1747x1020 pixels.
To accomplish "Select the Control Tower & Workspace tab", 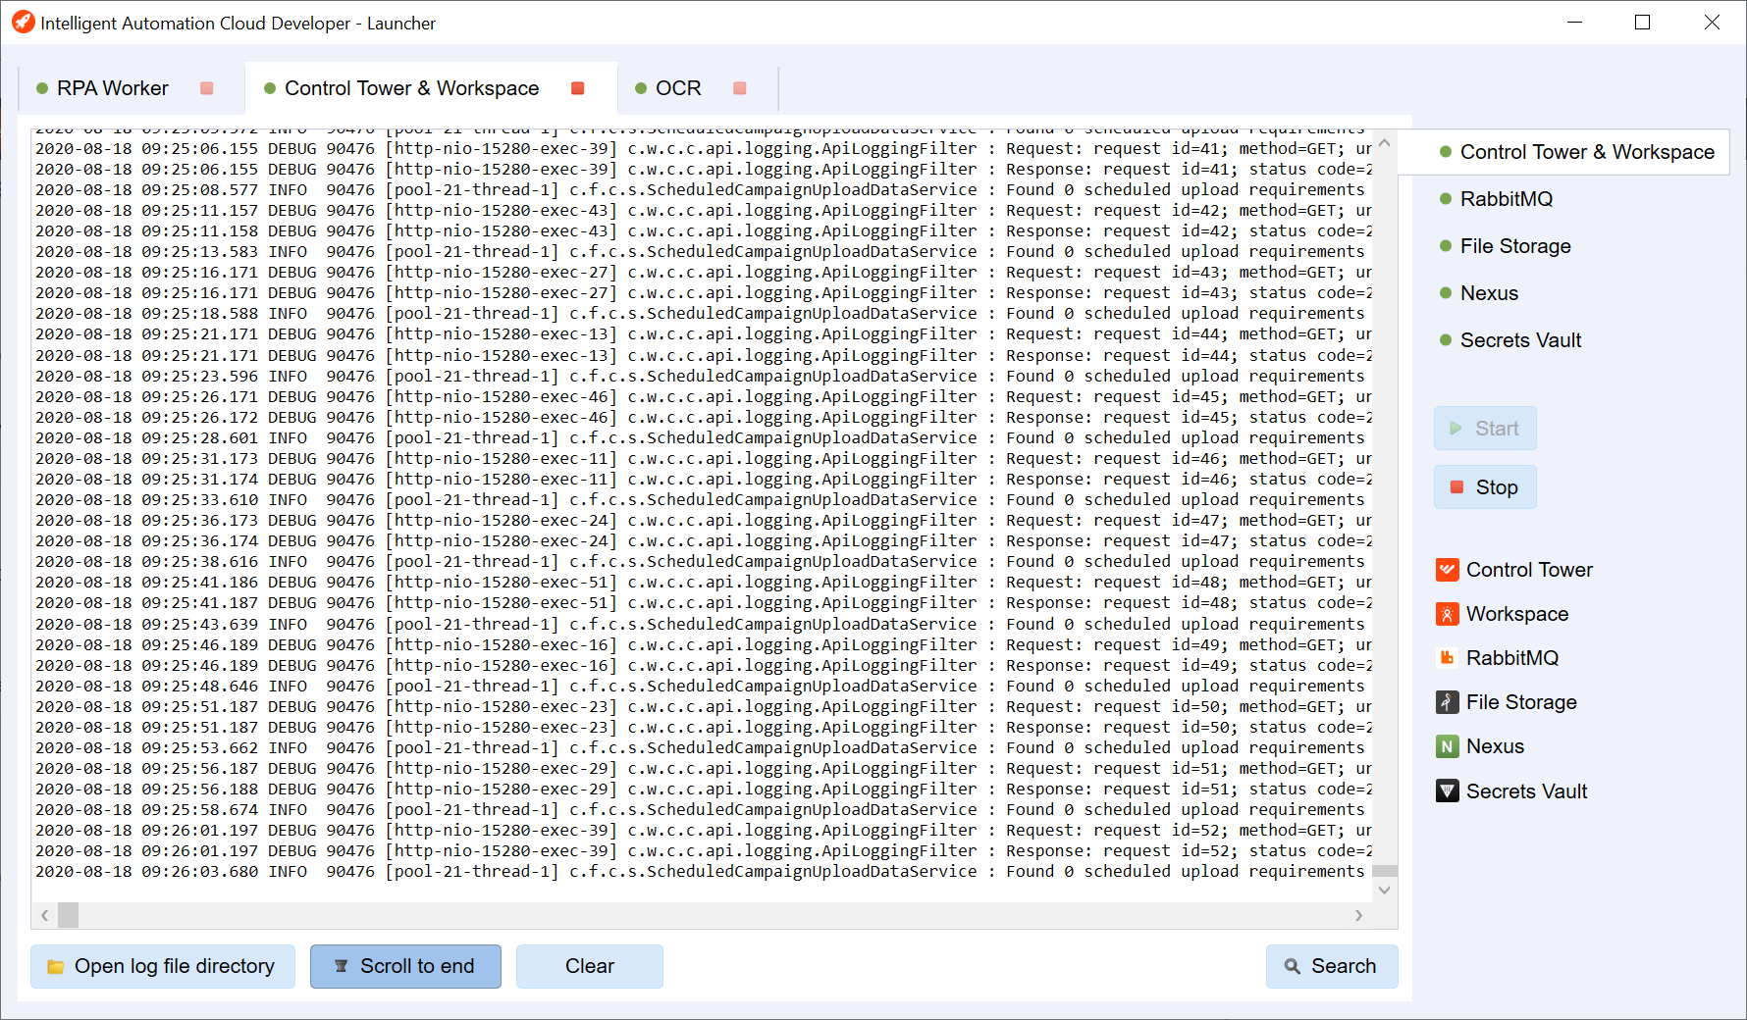I will point(411,88).
